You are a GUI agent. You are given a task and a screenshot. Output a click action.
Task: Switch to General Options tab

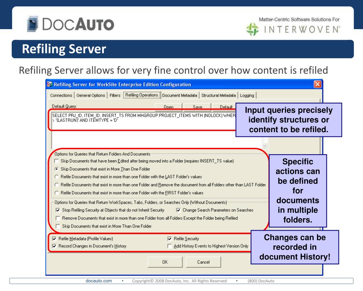(90, 95)
